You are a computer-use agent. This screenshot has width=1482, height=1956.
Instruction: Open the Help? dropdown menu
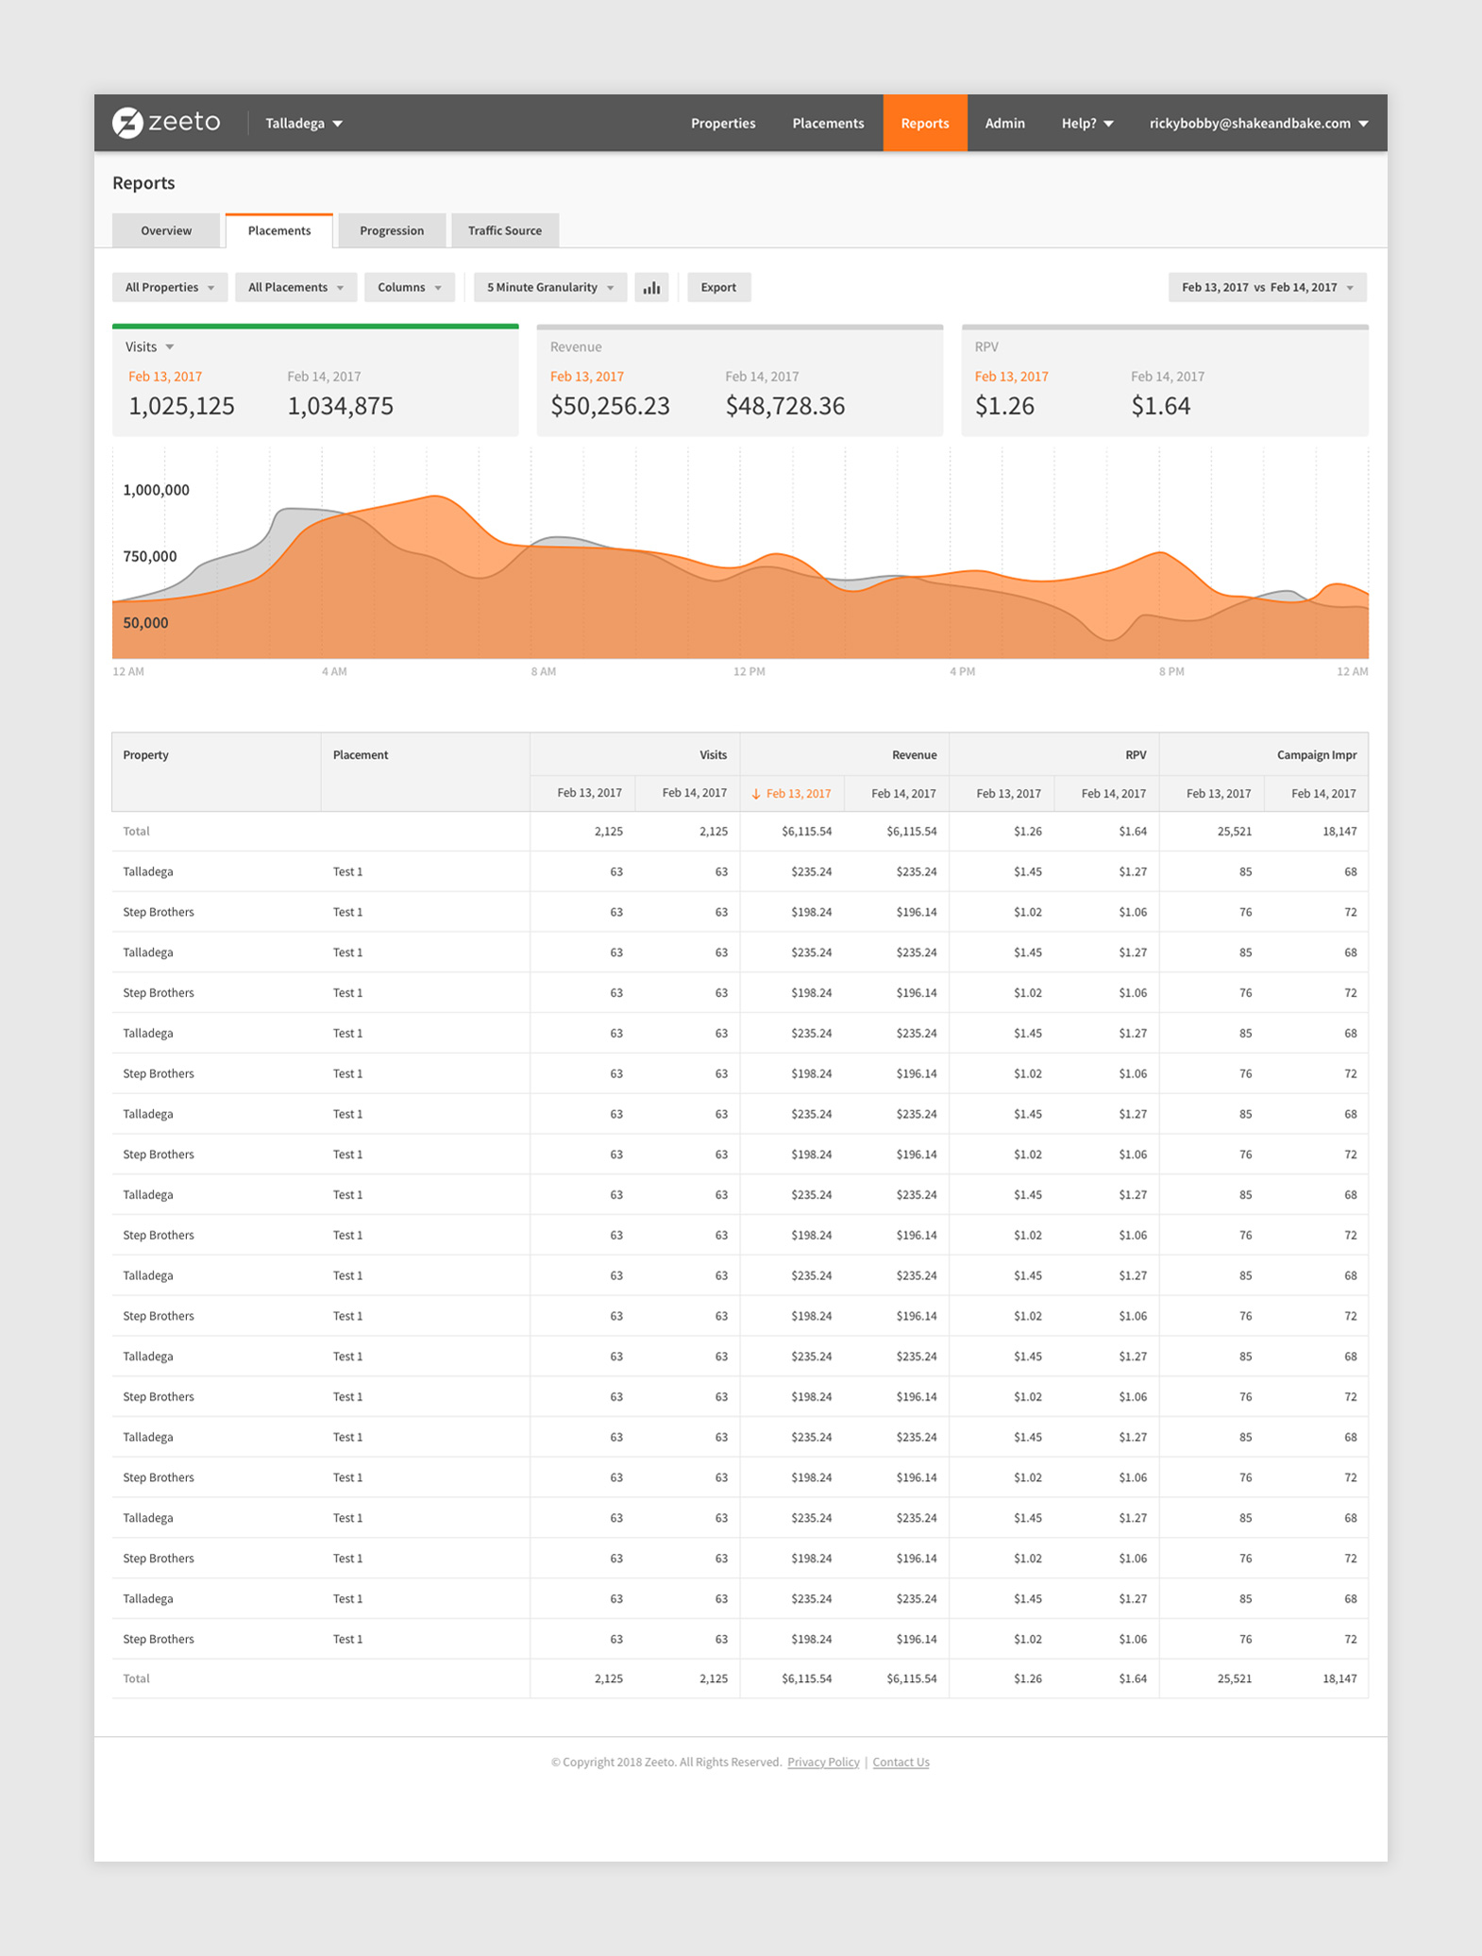coord(1087,123)
